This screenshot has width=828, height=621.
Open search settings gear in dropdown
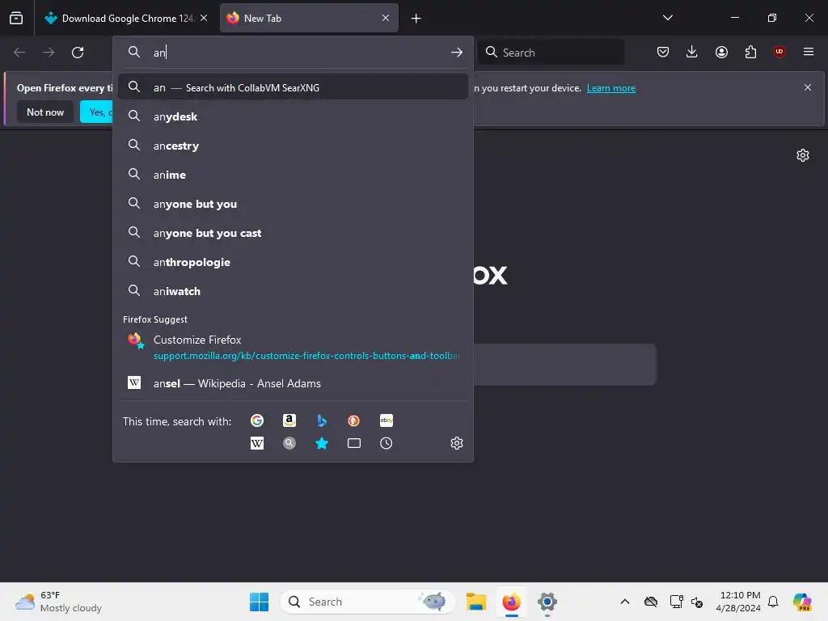[457, 443]
